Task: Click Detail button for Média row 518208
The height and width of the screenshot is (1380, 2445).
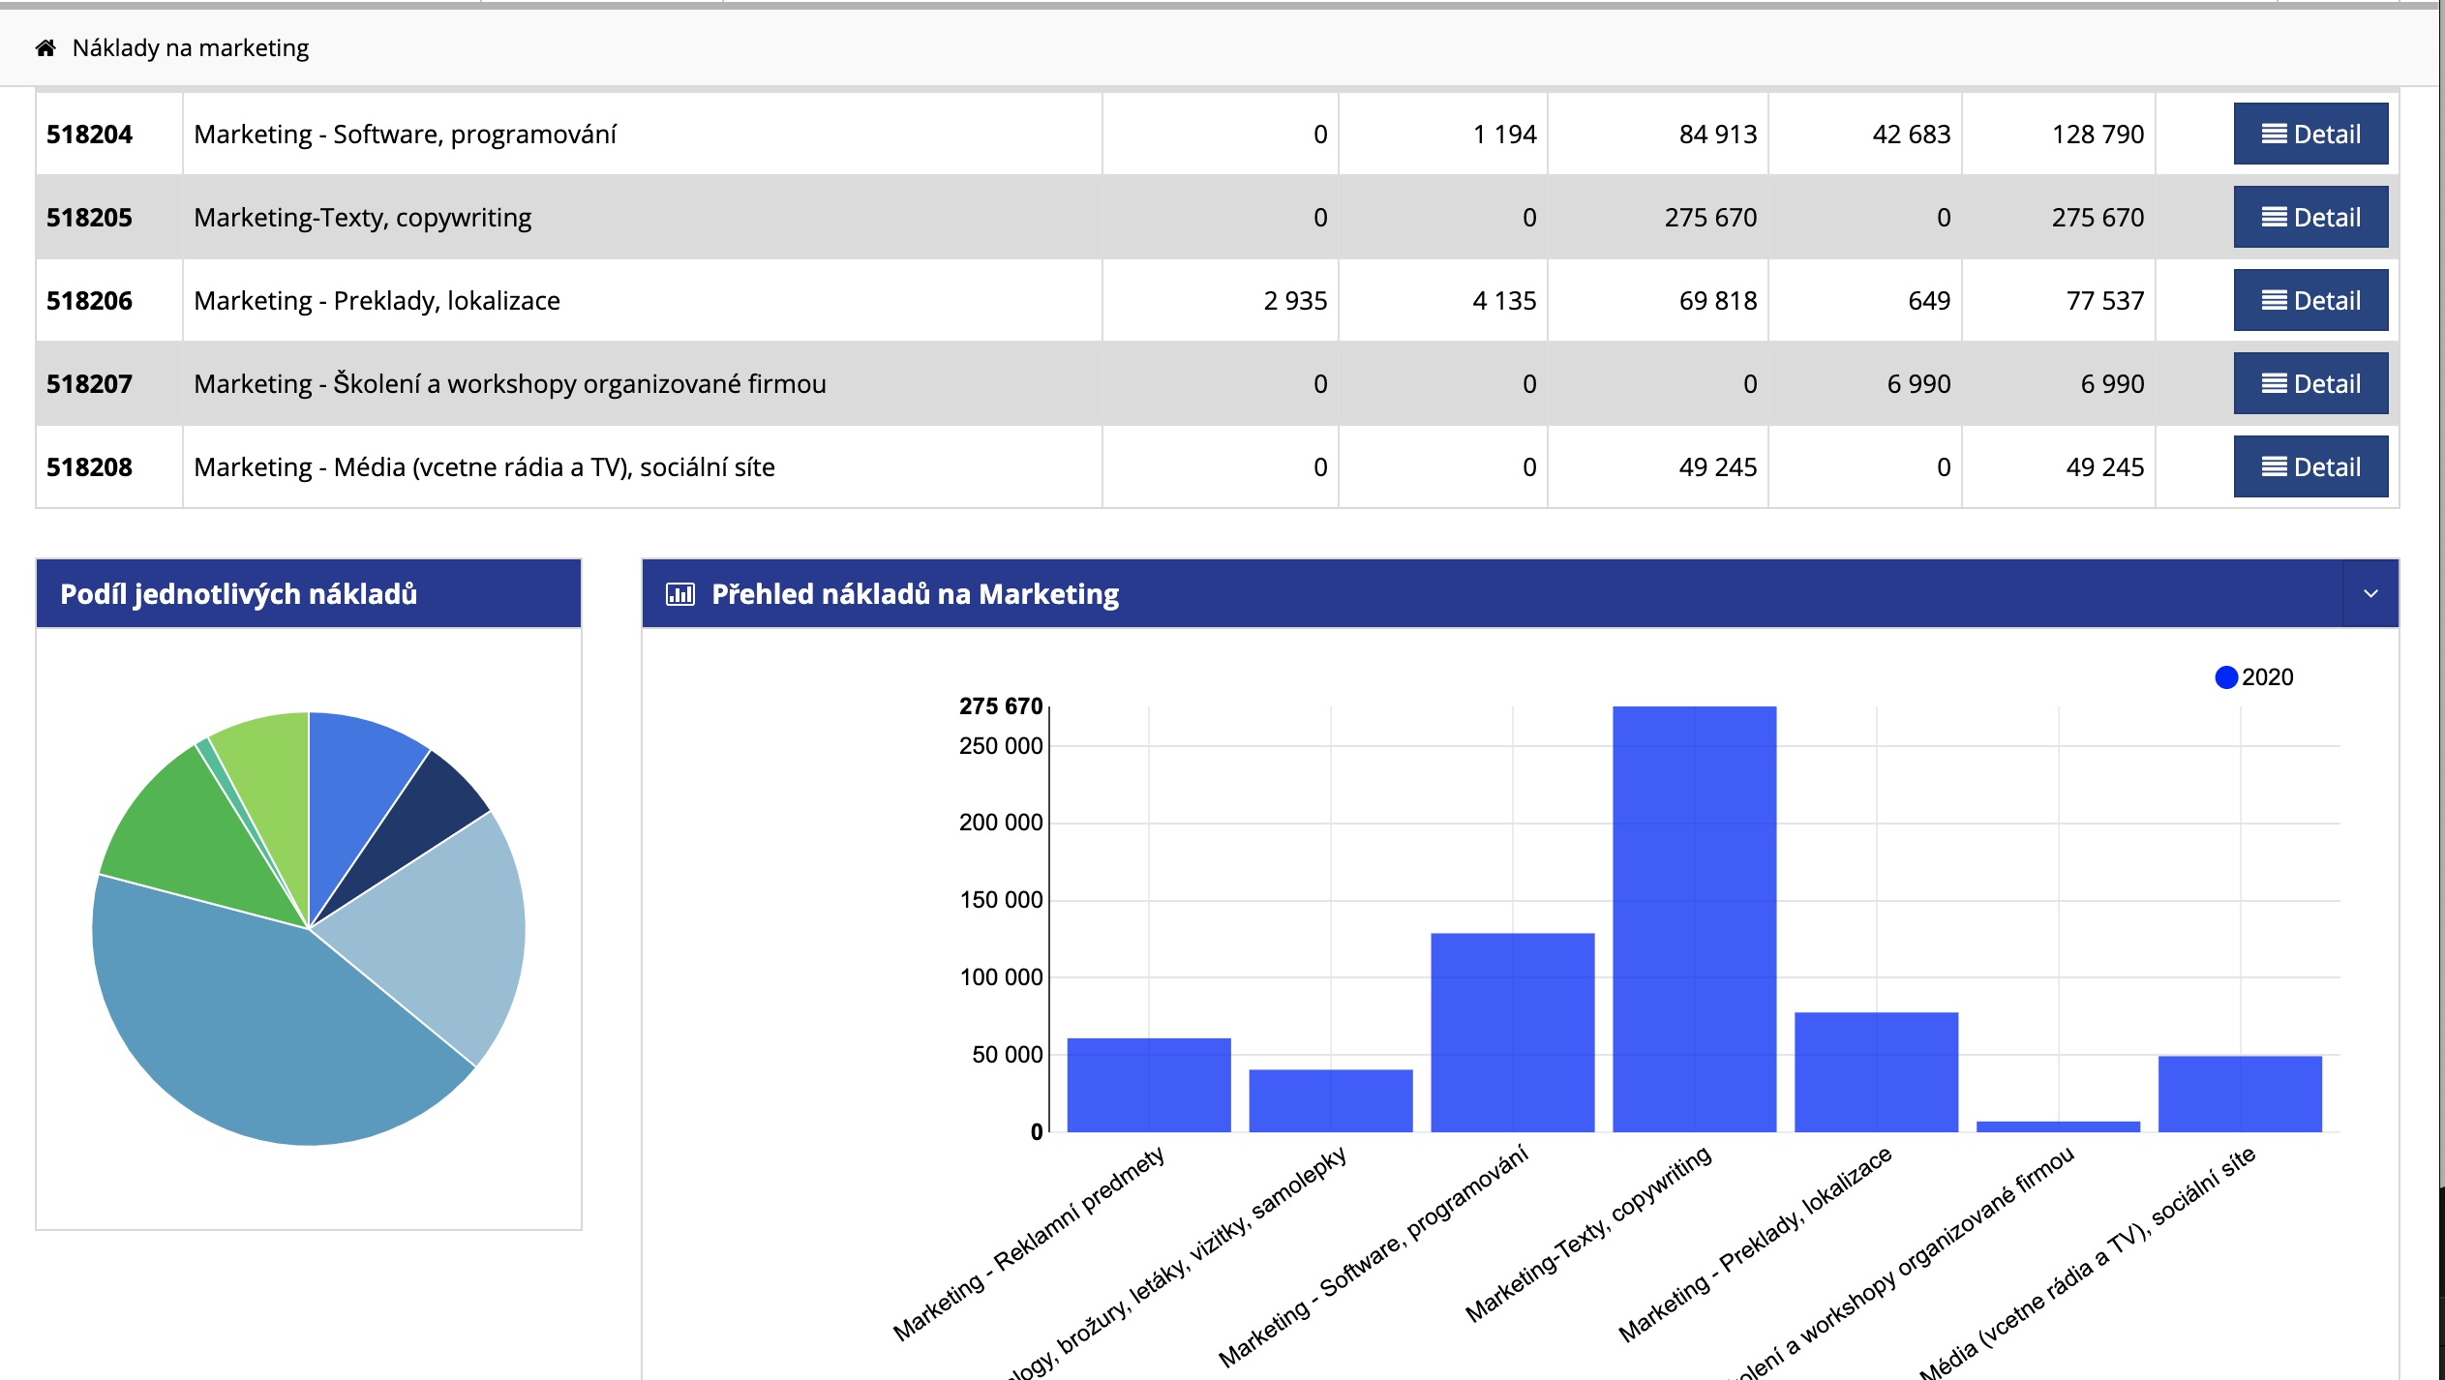Action: [2309, 467]
